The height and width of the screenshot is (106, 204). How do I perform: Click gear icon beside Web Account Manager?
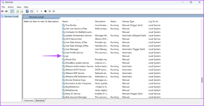pos(63,97)
